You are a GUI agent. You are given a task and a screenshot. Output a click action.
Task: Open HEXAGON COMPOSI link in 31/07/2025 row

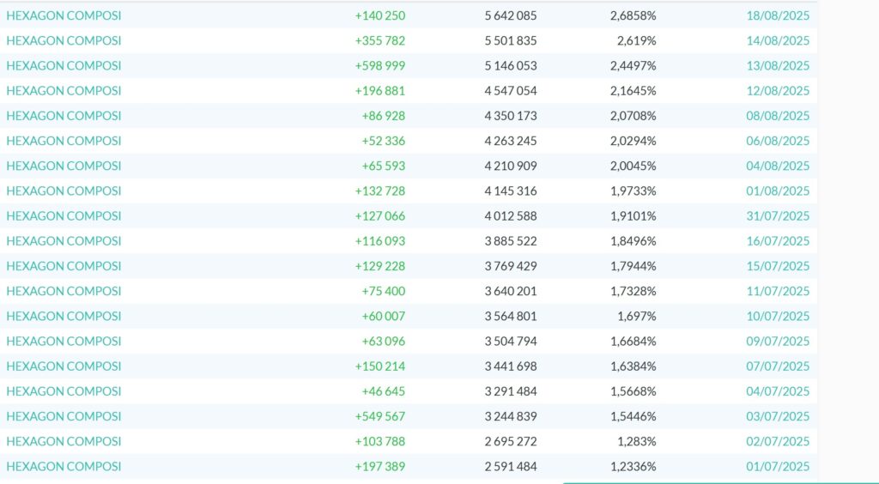[x=64, y=216]
